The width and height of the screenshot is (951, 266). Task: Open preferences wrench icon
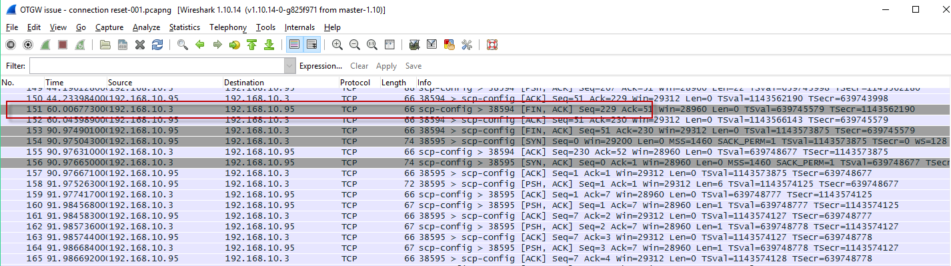[x=467, y=45]
